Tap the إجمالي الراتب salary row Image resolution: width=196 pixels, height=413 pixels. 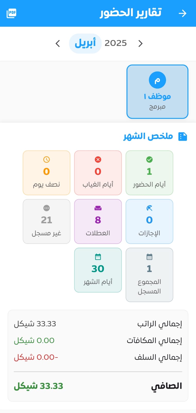click(x=98, y=324)
